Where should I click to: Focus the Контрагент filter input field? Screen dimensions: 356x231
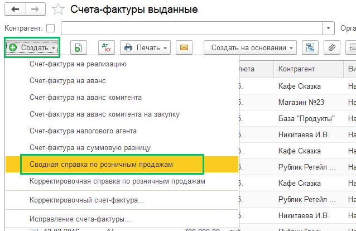[x=192, y=28]
